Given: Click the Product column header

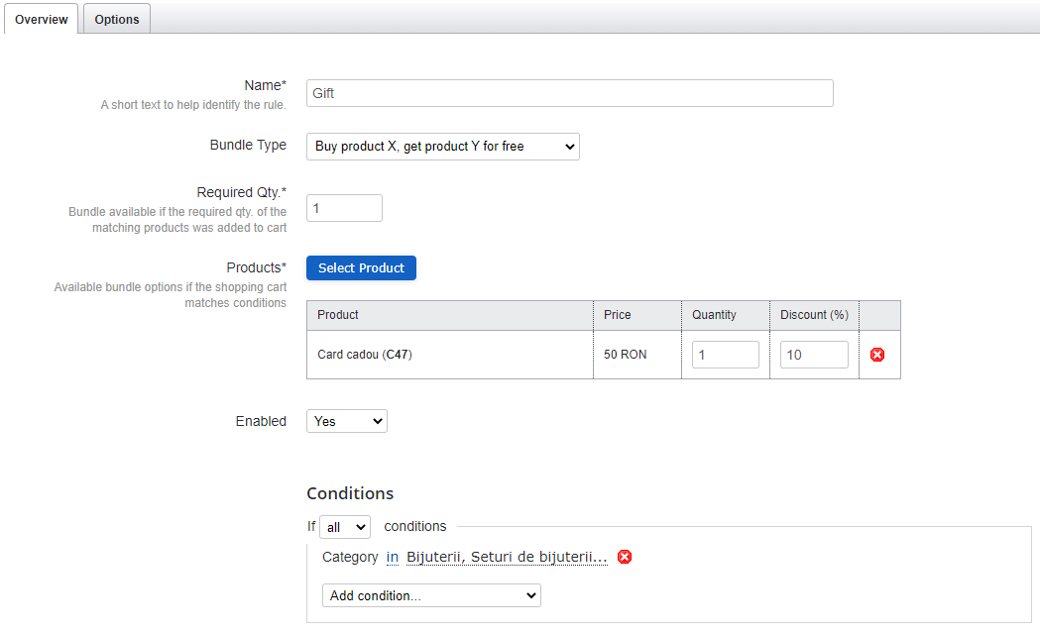Looking at the screenshot, I should point(337,314).
